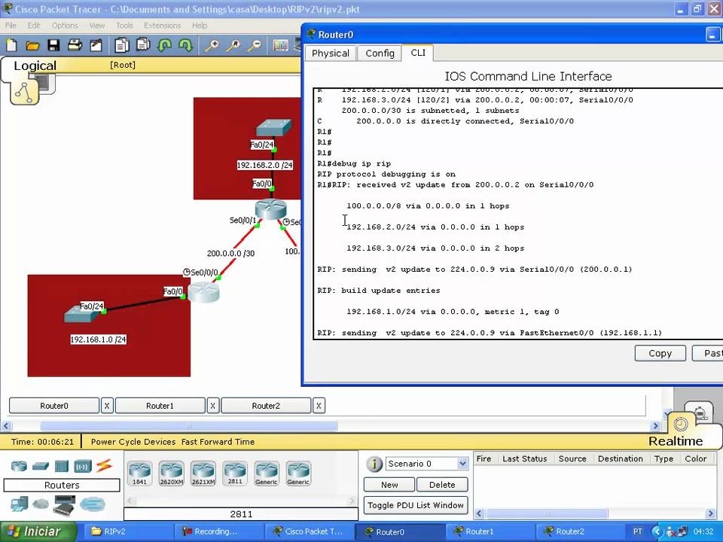The image size is (723, 542).
Task: Pick the 2621XM router model
Action: tap(203, 473)
